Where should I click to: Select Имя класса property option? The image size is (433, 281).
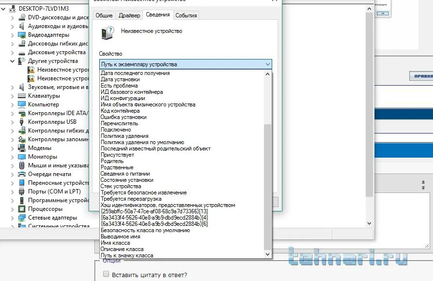[182, 243]
